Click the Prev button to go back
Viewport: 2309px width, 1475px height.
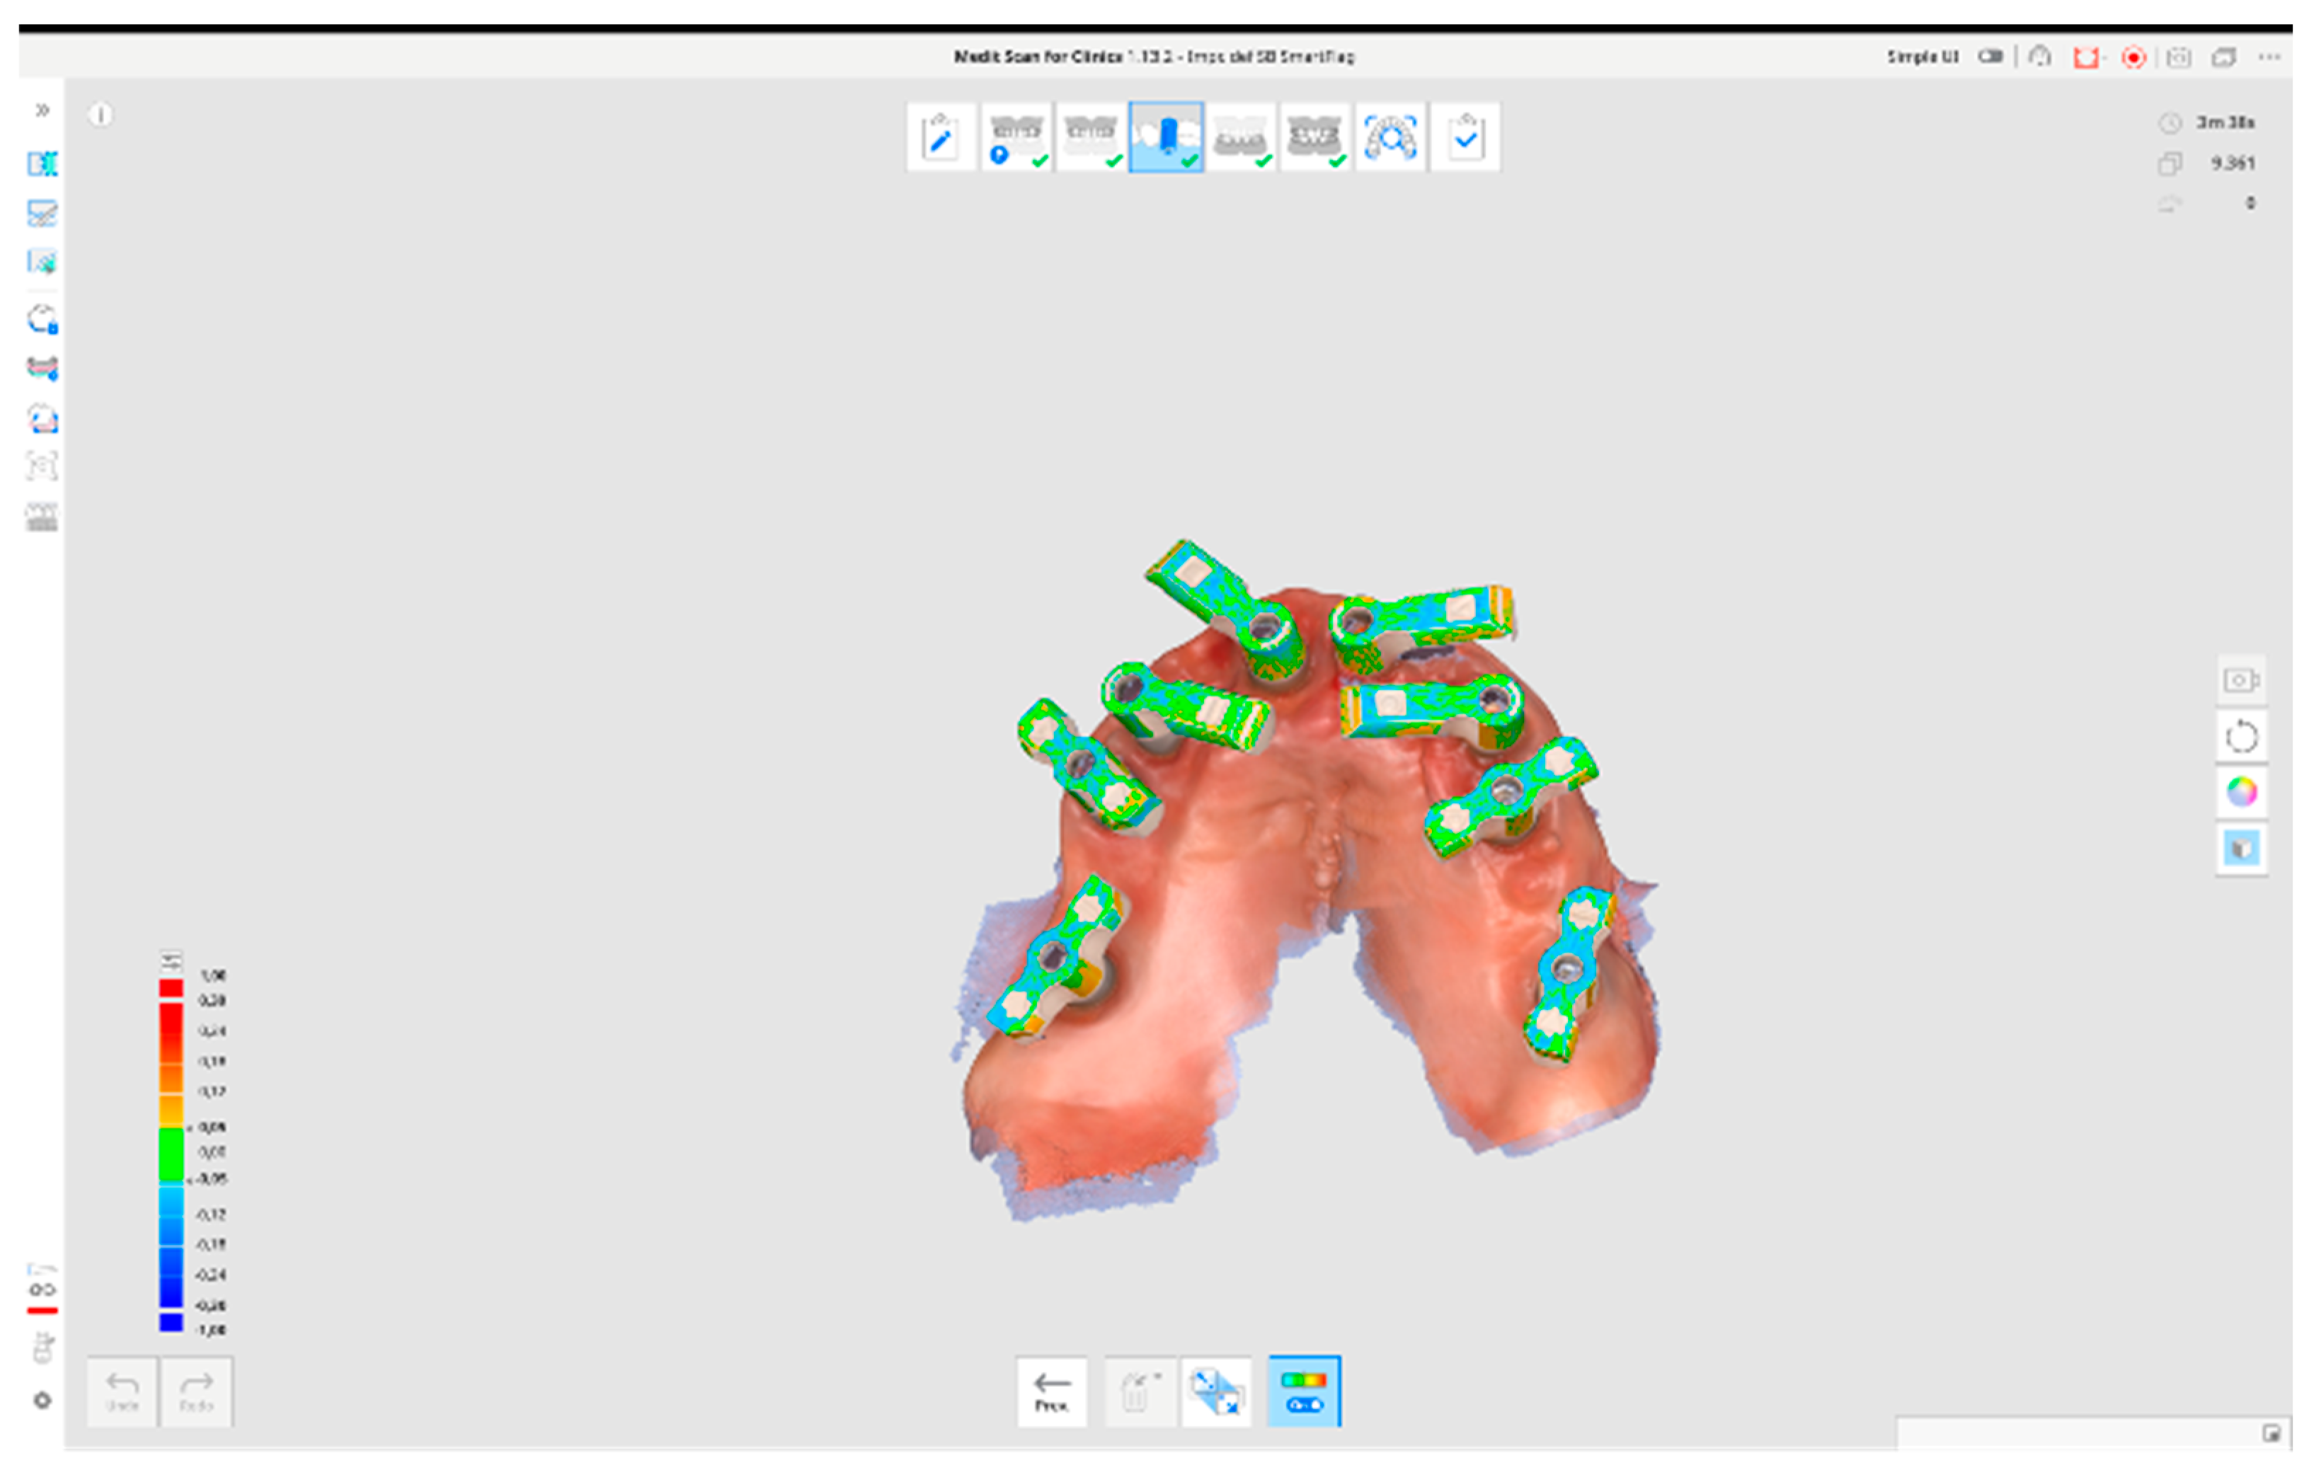click(x=1052, y=1392)
